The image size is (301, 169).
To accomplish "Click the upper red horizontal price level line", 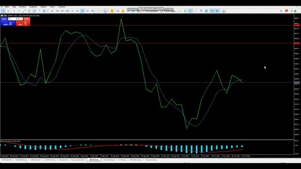I will tap(147, 25).
